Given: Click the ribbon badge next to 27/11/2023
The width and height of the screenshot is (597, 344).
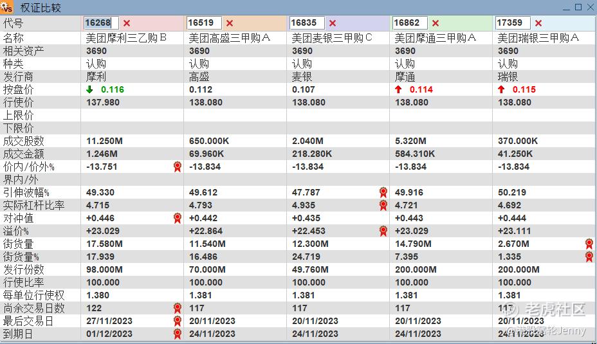Looking at the screenshot, I should click(x=178, y=321).
